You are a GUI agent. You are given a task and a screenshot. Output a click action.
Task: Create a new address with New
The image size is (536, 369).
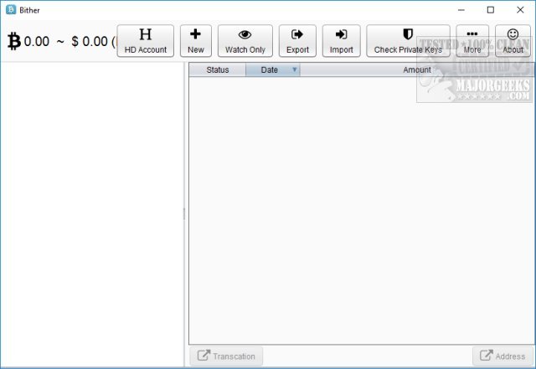coord(196,41)
